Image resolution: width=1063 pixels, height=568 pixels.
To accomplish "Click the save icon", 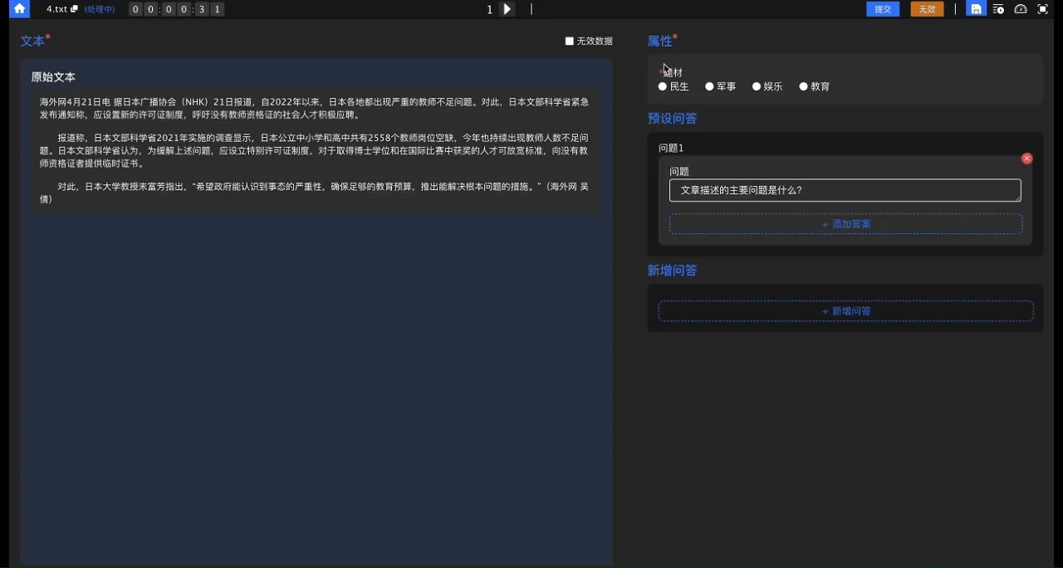I will pos(976,9).
